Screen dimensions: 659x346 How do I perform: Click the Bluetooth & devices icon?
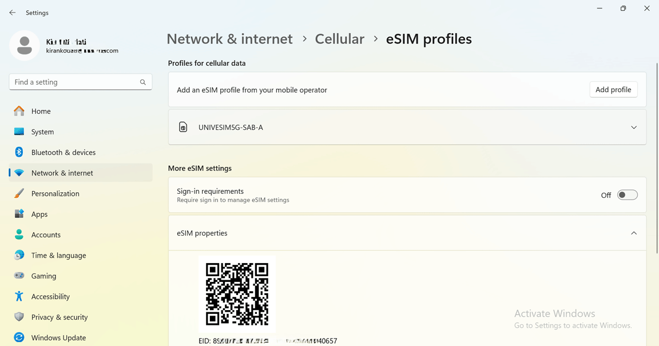pyautogui.click(x=19, y=152)
